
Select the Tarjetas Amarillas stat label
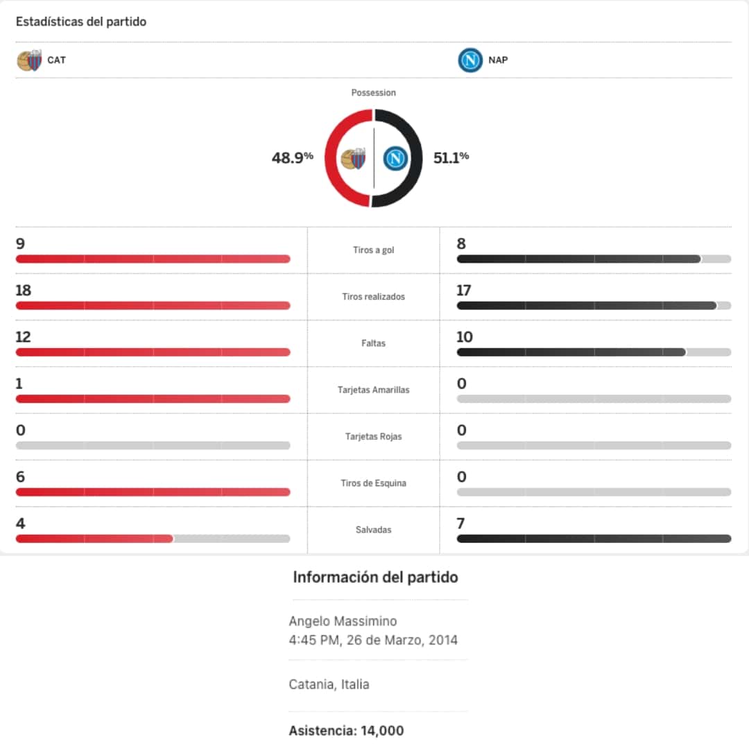373,390
